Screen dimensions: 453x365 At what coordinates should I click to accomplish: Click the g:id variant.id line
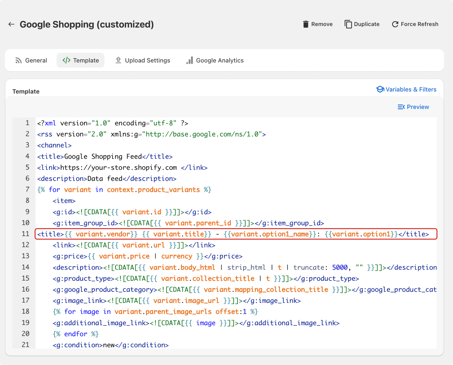click(x=132, y=212)
